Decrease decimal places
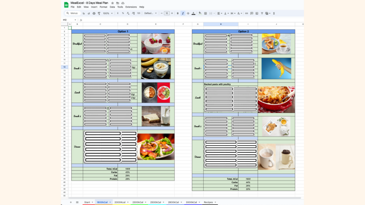365x205 pixels. pos(128,13)
